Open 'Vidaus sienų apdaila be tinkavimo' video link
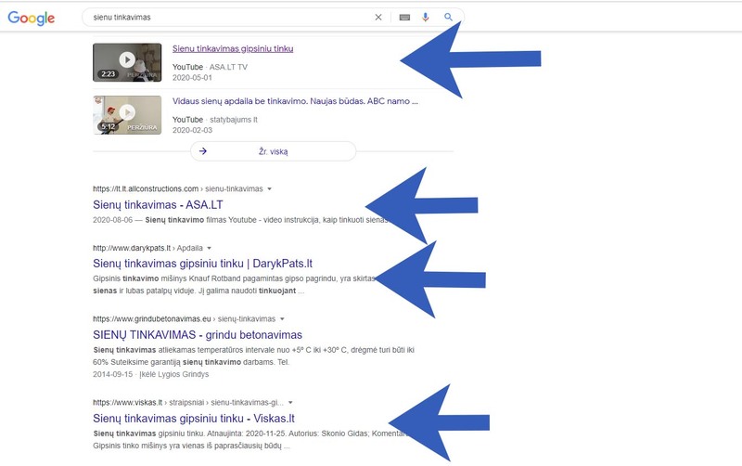 pyautogui.click(x=295, y=101)
